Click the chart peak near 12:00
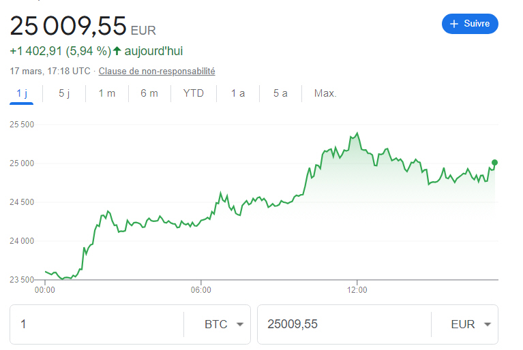This screenshot has width=523, height=350. 357,133
